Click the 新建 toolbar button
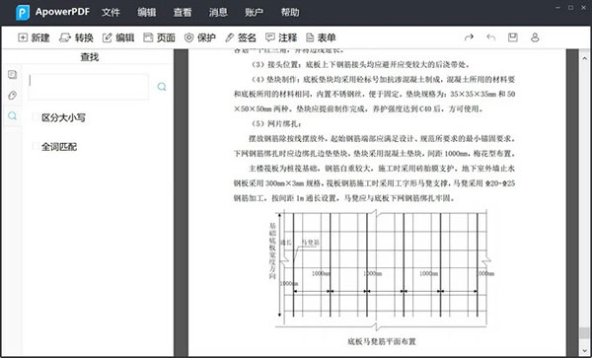The width and height of the screenshot is (592, 358). (x=34, y=37)
